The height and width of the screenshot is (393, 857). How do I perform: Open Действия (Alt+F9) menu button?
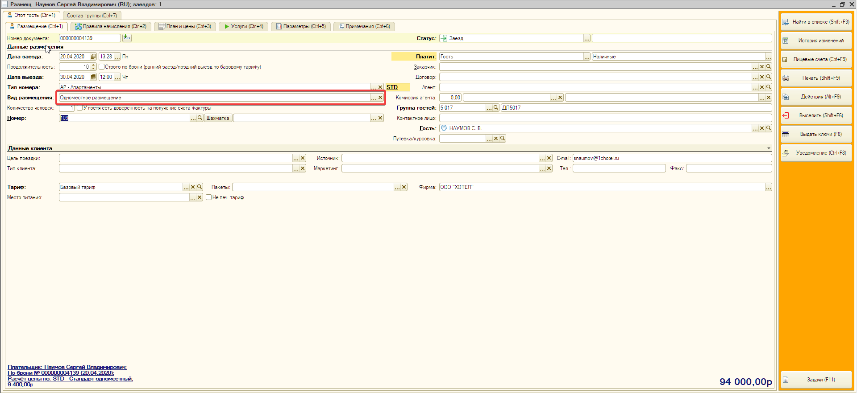tap(816, 97)
